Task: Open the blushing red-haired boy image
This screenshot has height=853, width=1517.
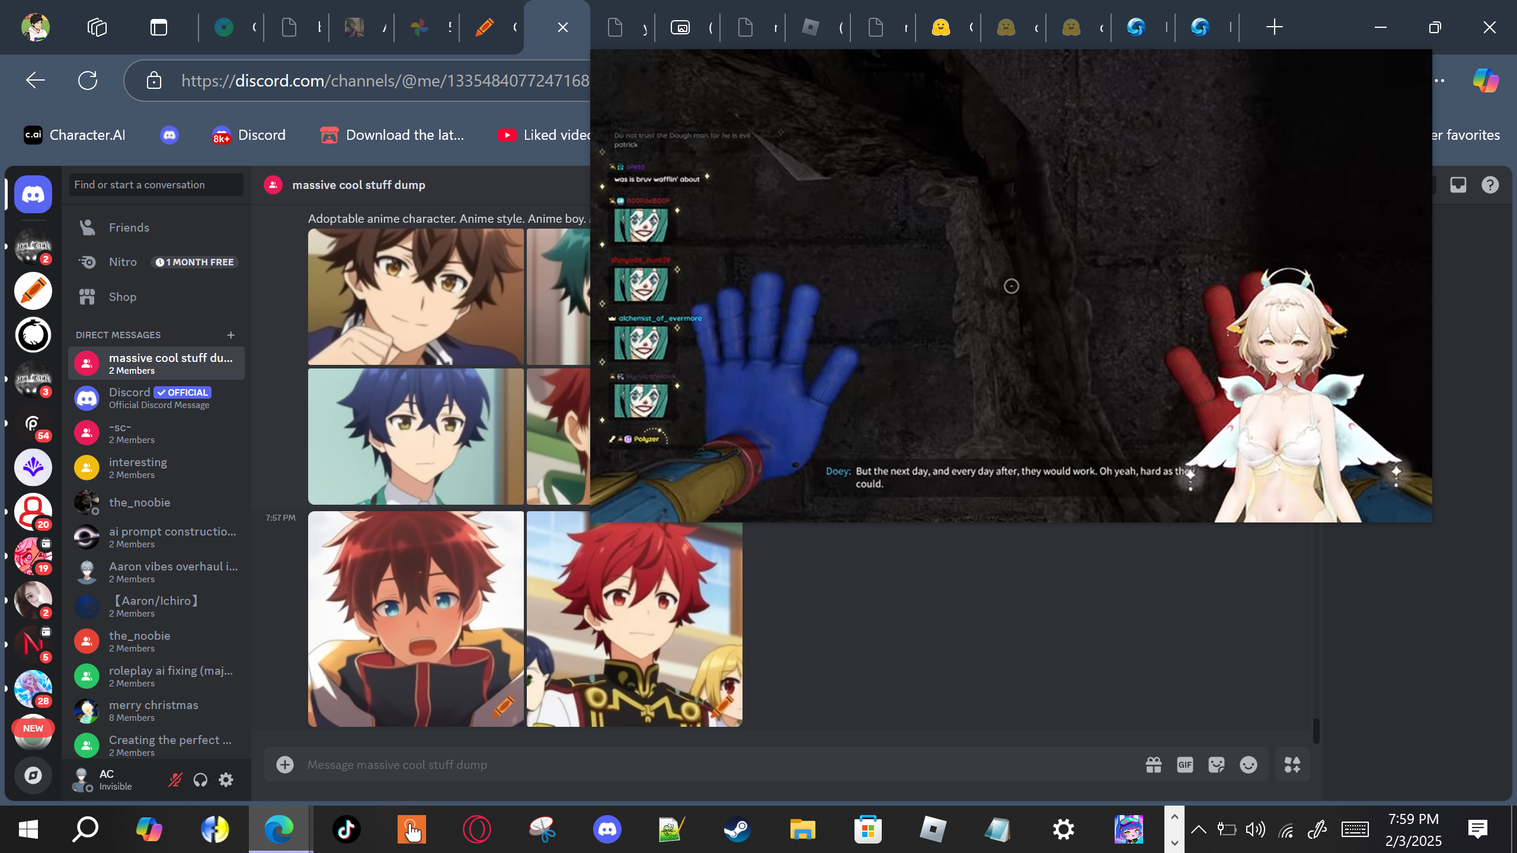Action: [x=416, y=619]
